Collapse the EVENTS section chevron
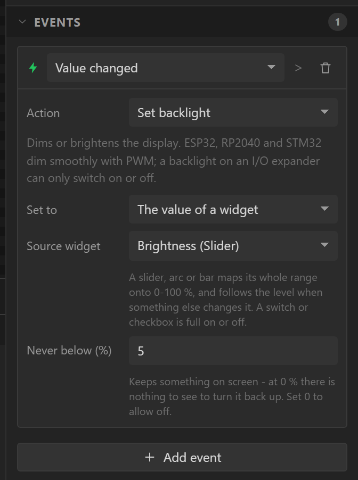 click(22, 22)
